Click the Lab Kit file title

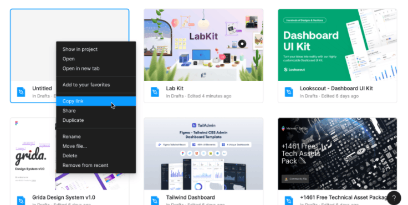coord(175,89)
